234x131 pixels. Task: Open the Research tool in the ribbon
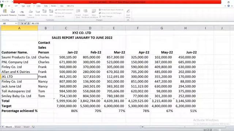point(5,13)
